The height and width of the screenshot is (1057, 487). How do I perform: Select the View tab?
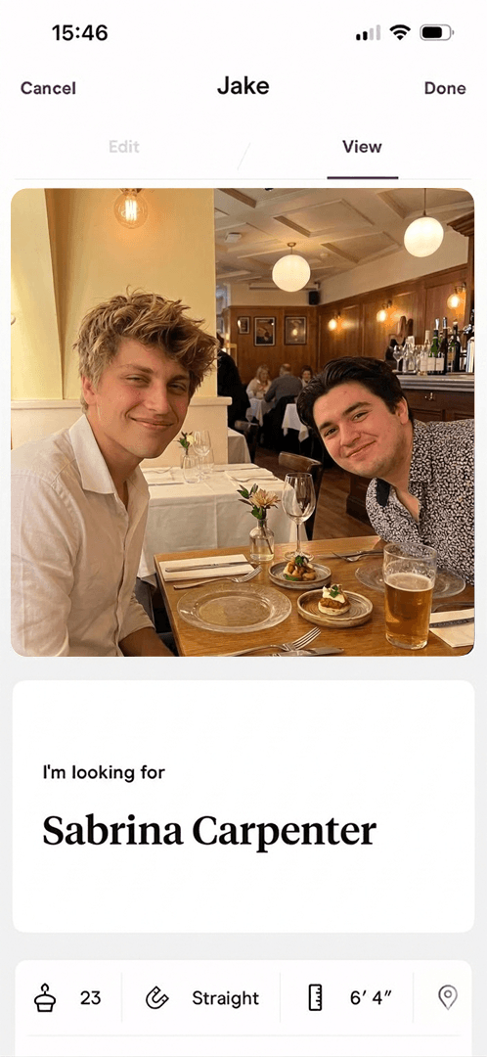362,146
